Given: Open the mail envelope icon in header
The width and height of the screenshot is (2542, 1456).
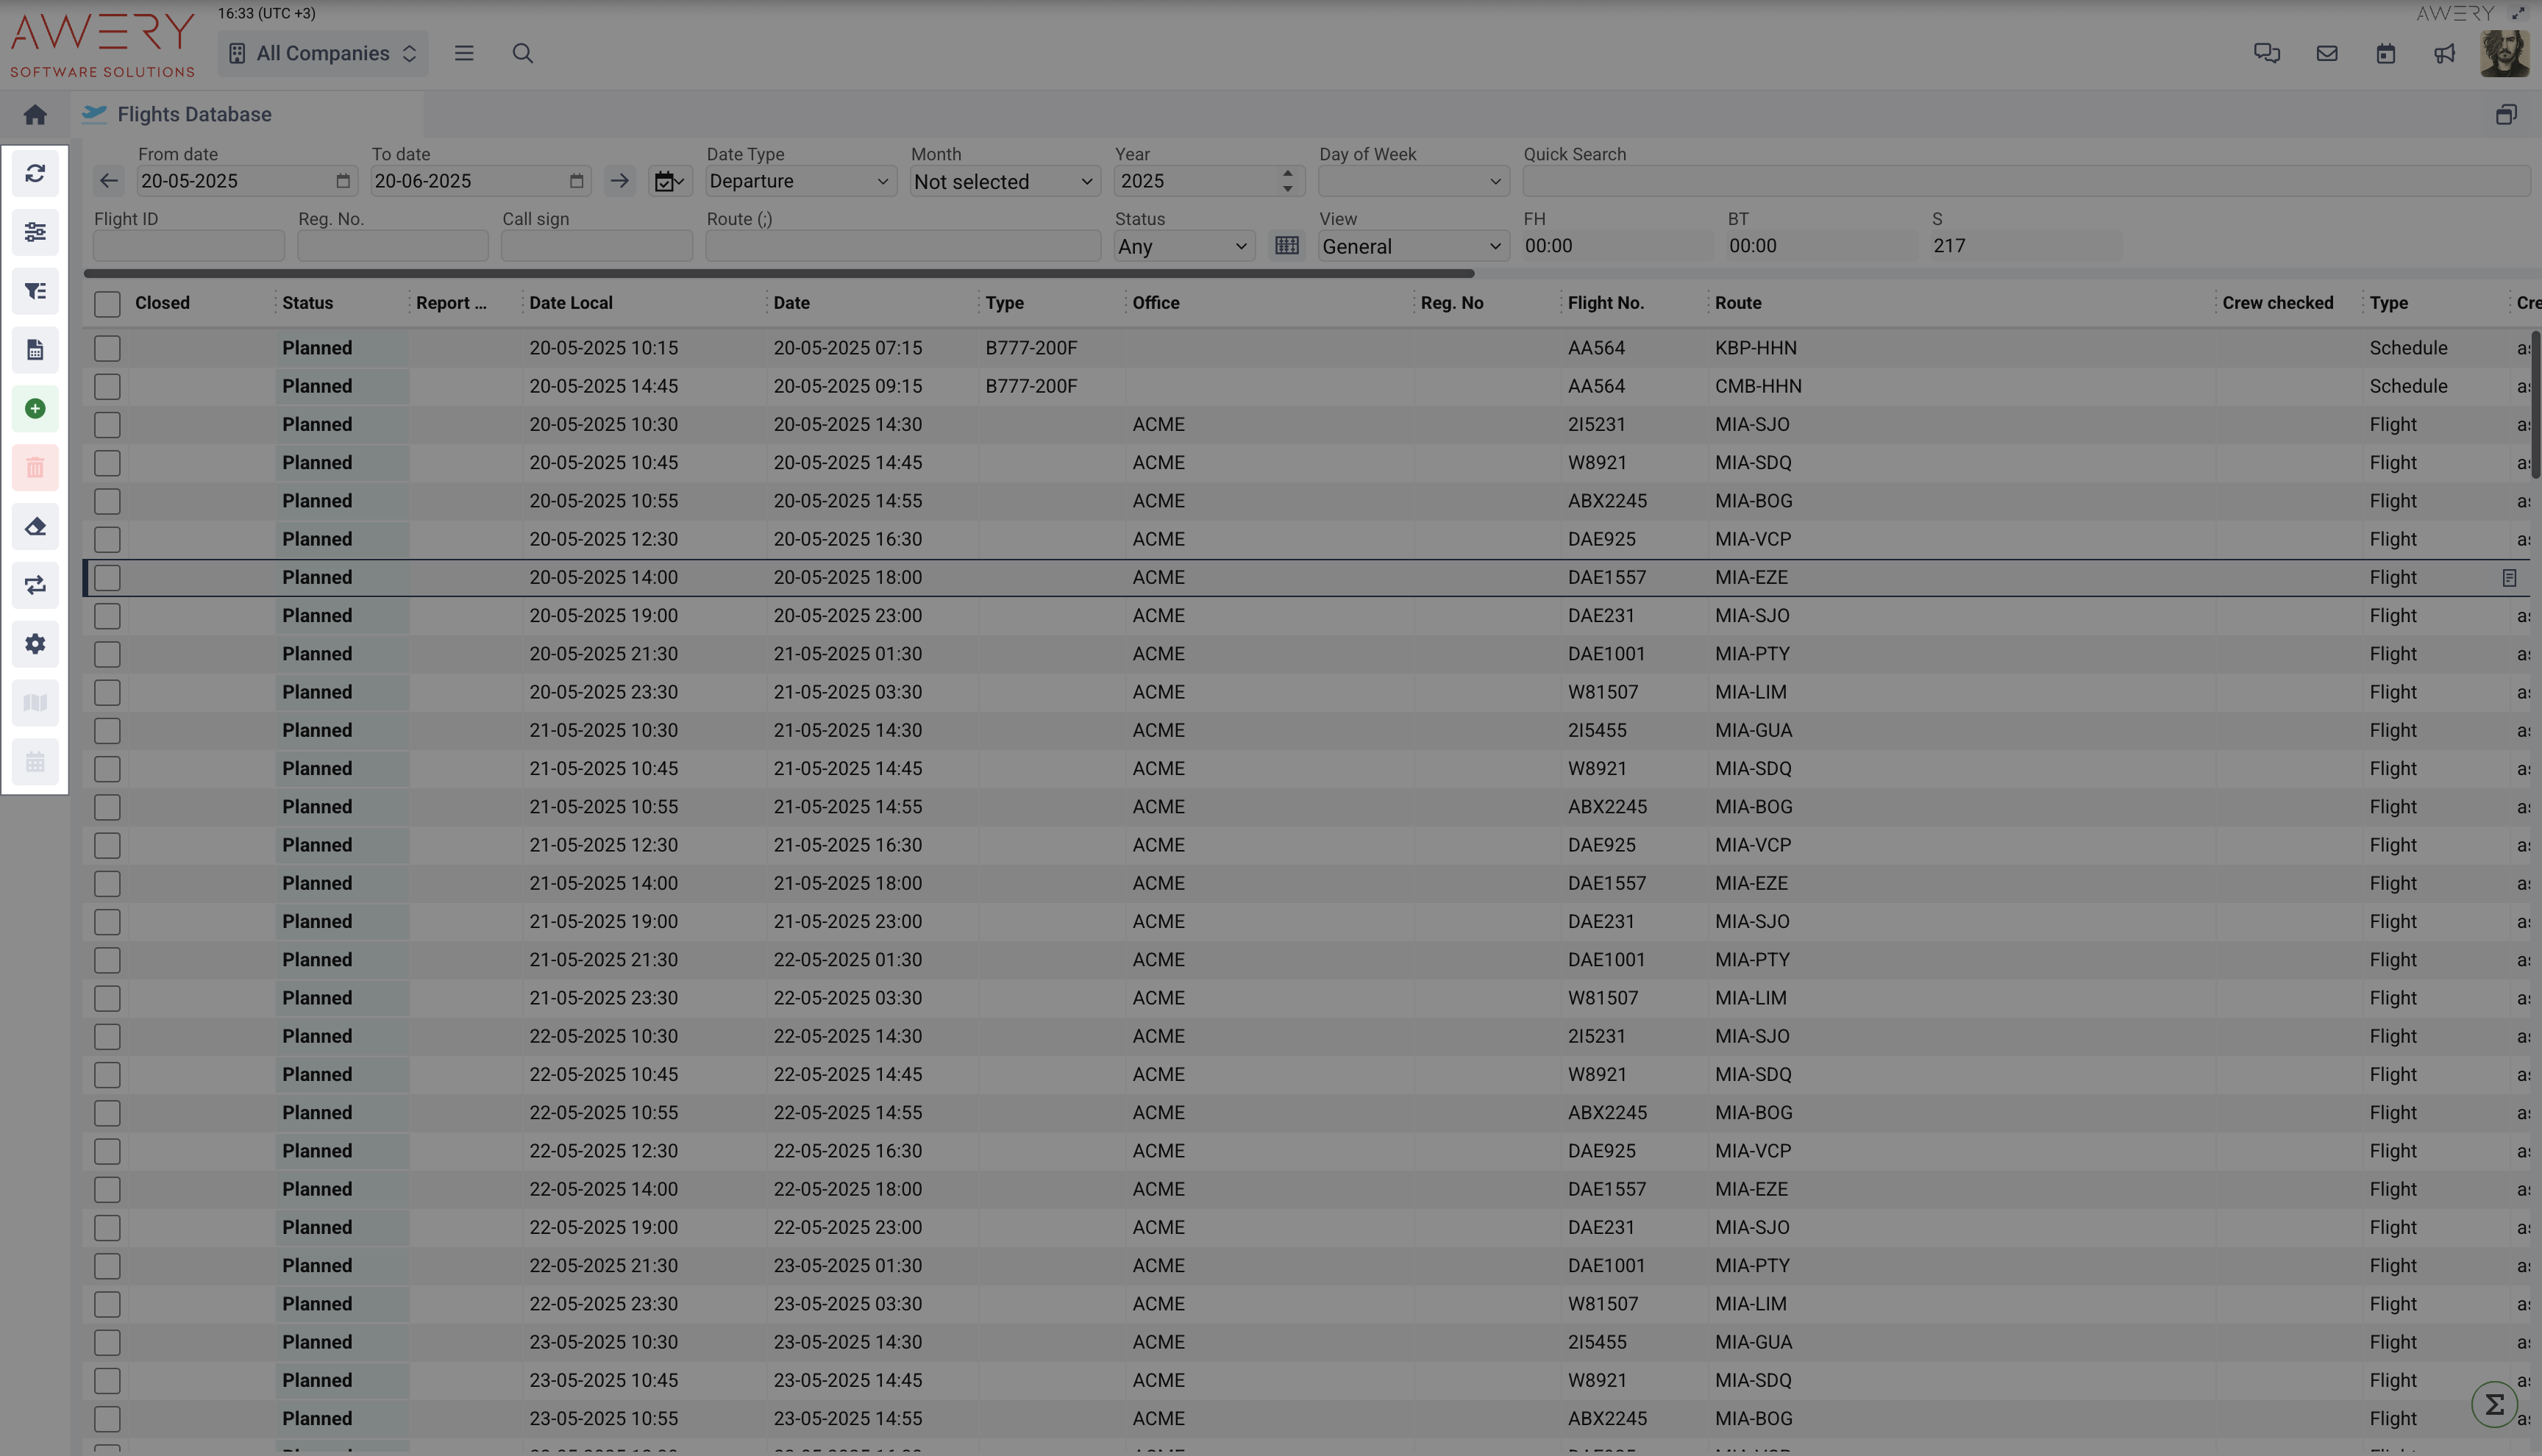Looking at the screenshot, I should click(x=2327, y=54).
